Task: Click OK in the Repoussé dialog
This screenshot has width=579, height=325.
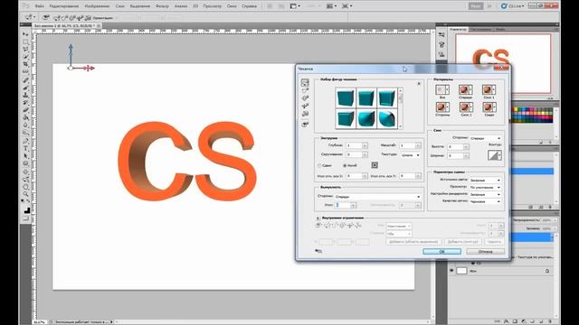Action: (x=441, y=251)
